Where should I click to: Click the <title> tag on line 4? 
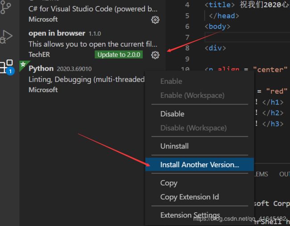tap(220, 5)
